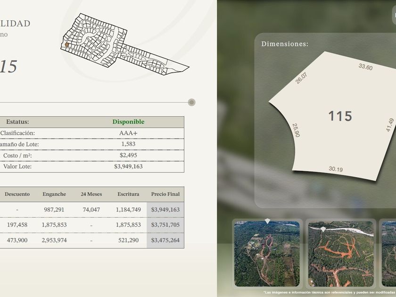Click the 'AAA+' classification value
The height and width of the screenshot is (297, 396).
click(x=128, y=133)
